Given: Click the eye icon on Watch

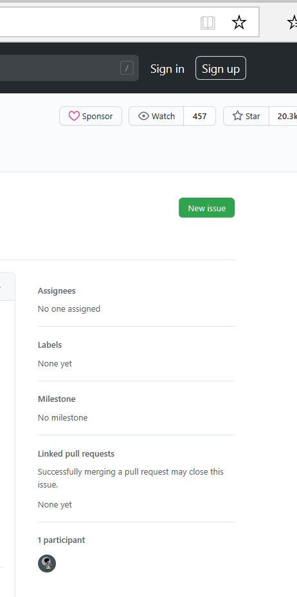Looking at the screenshot, I should click(x=143, y=116).
